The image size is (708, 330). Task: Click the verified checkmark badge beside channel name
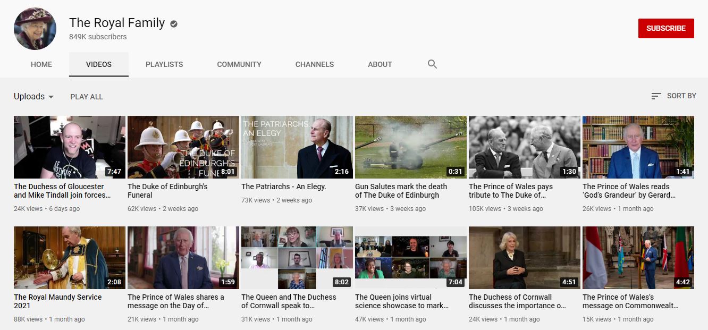pyautogui.click(x=174, y=23)
